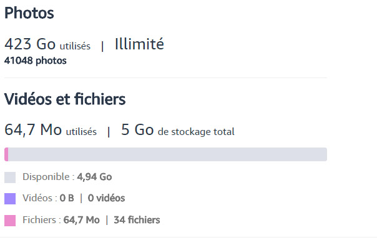Screen dimensions: 377x245
Task: Click the Vidéos : 0 B label
Action: point(48,198)
